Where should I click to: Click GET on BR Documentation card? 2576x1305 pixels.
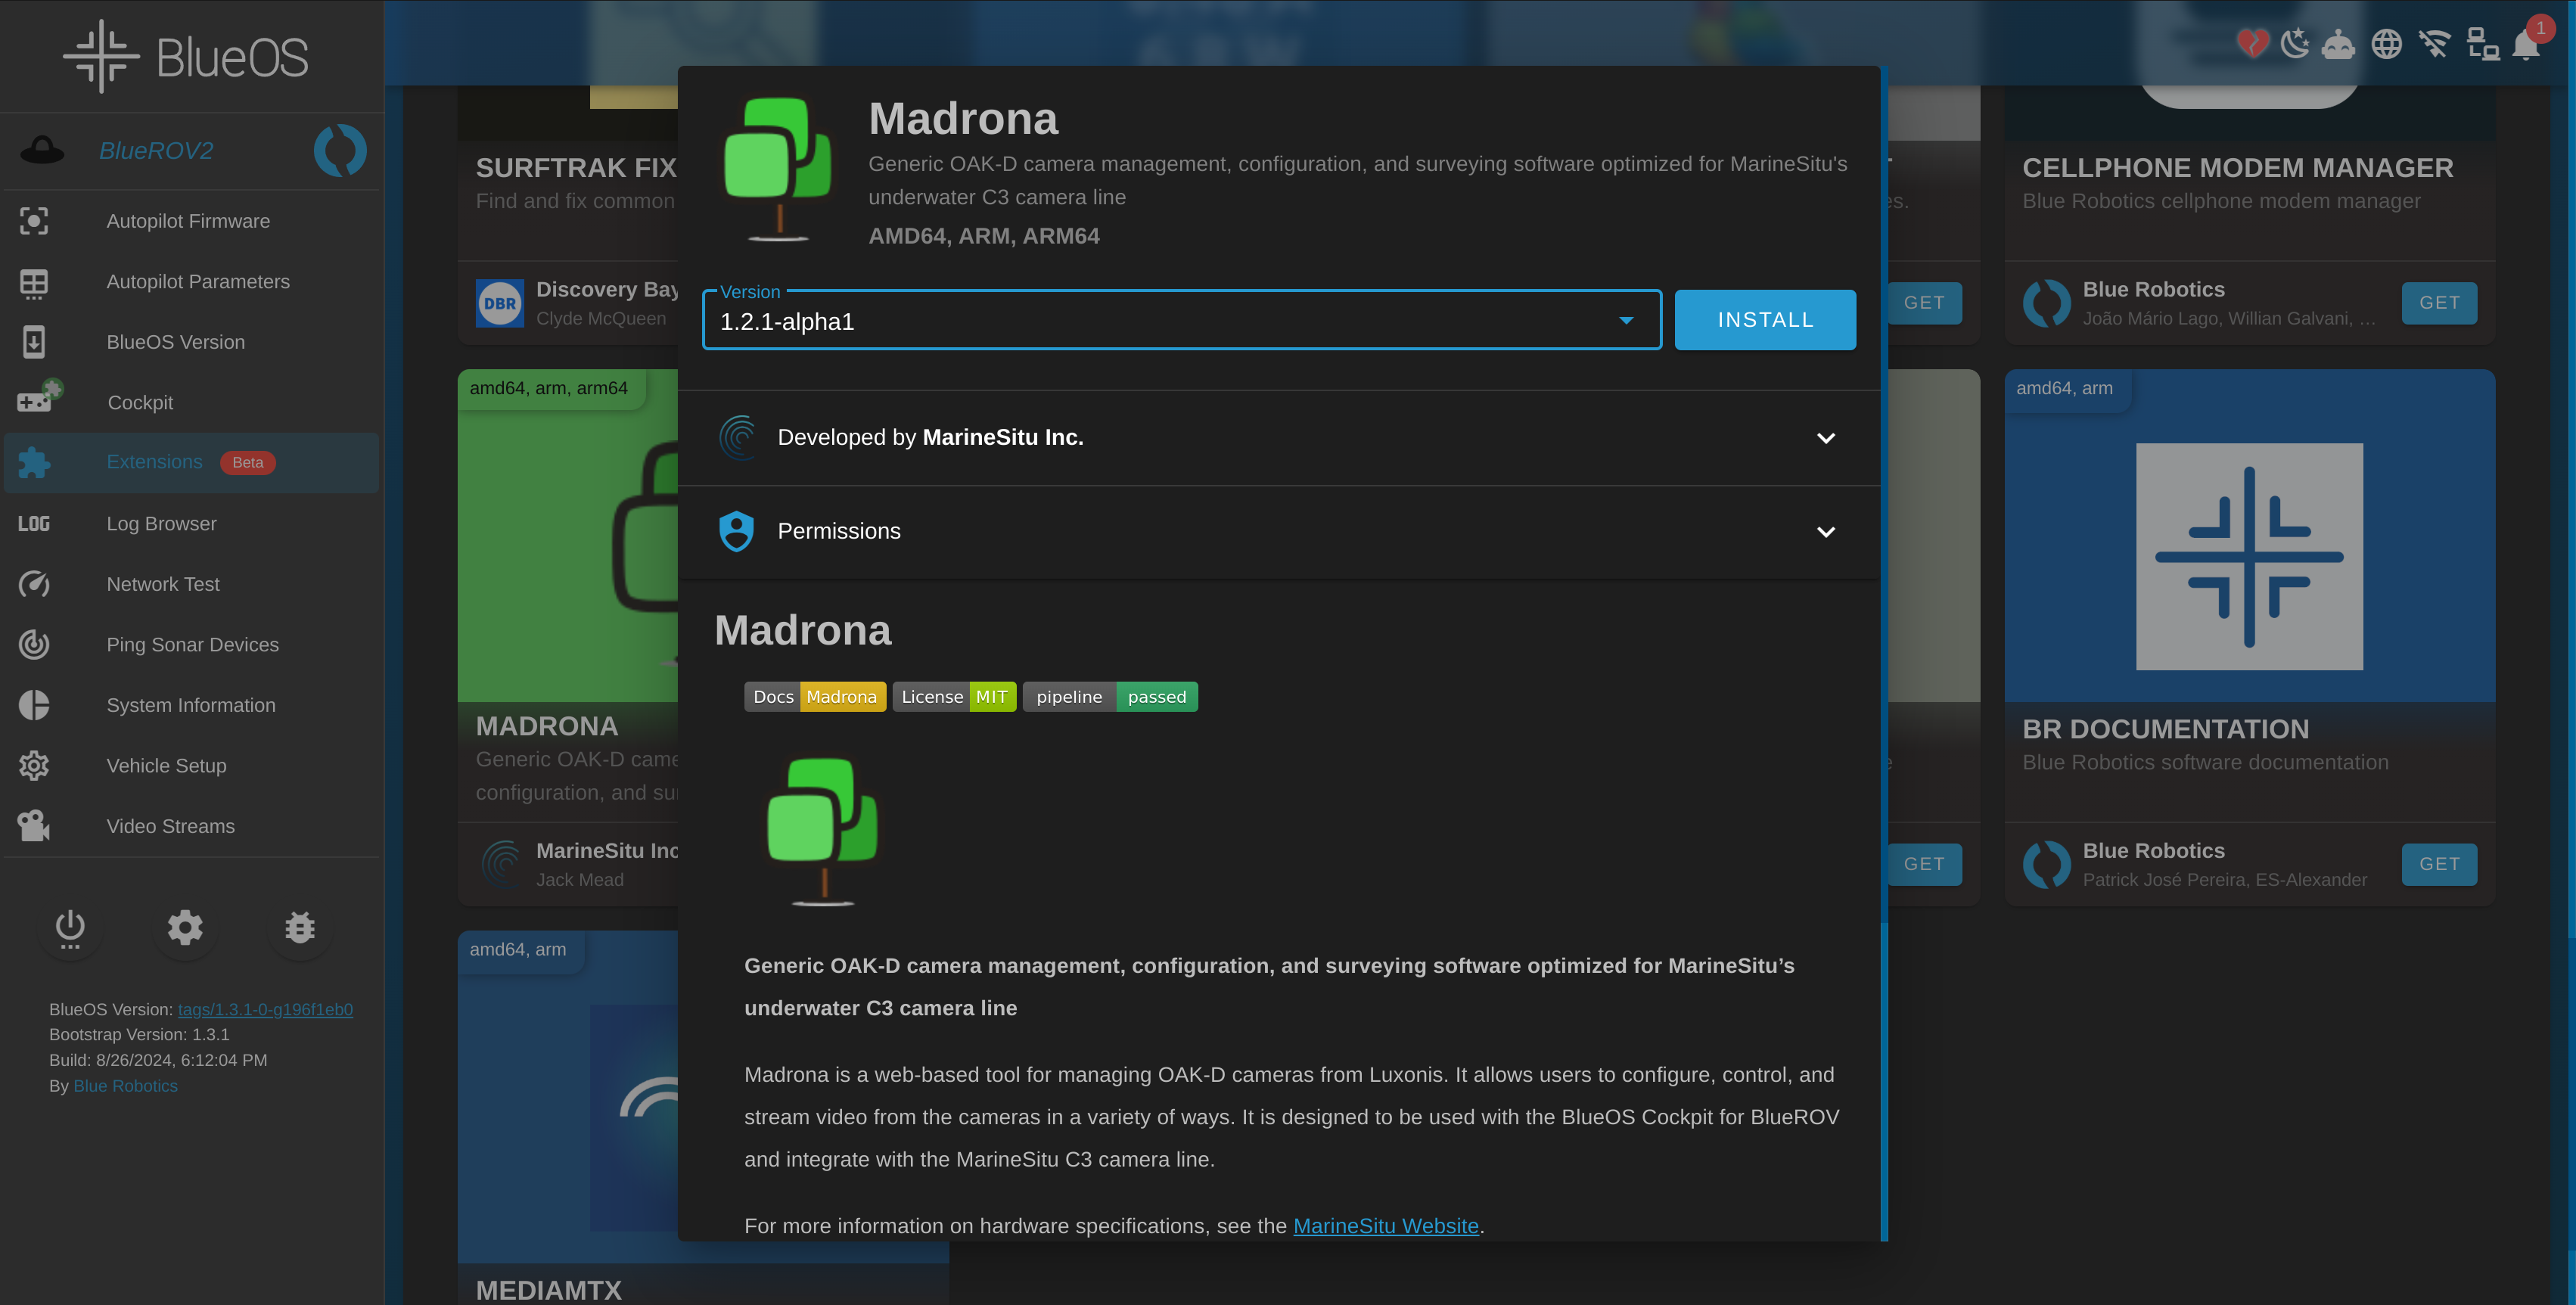point(2438,864)
